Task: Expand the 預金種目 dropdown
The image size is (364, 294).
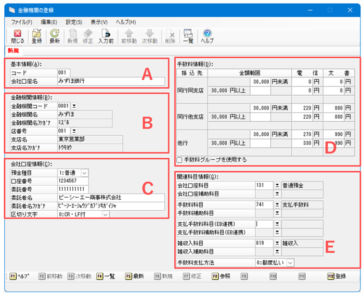Action: (x=85, y=172)
